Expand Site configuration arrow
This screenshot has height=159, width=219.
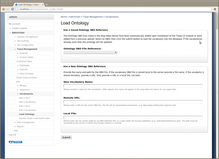pos(15,45)
